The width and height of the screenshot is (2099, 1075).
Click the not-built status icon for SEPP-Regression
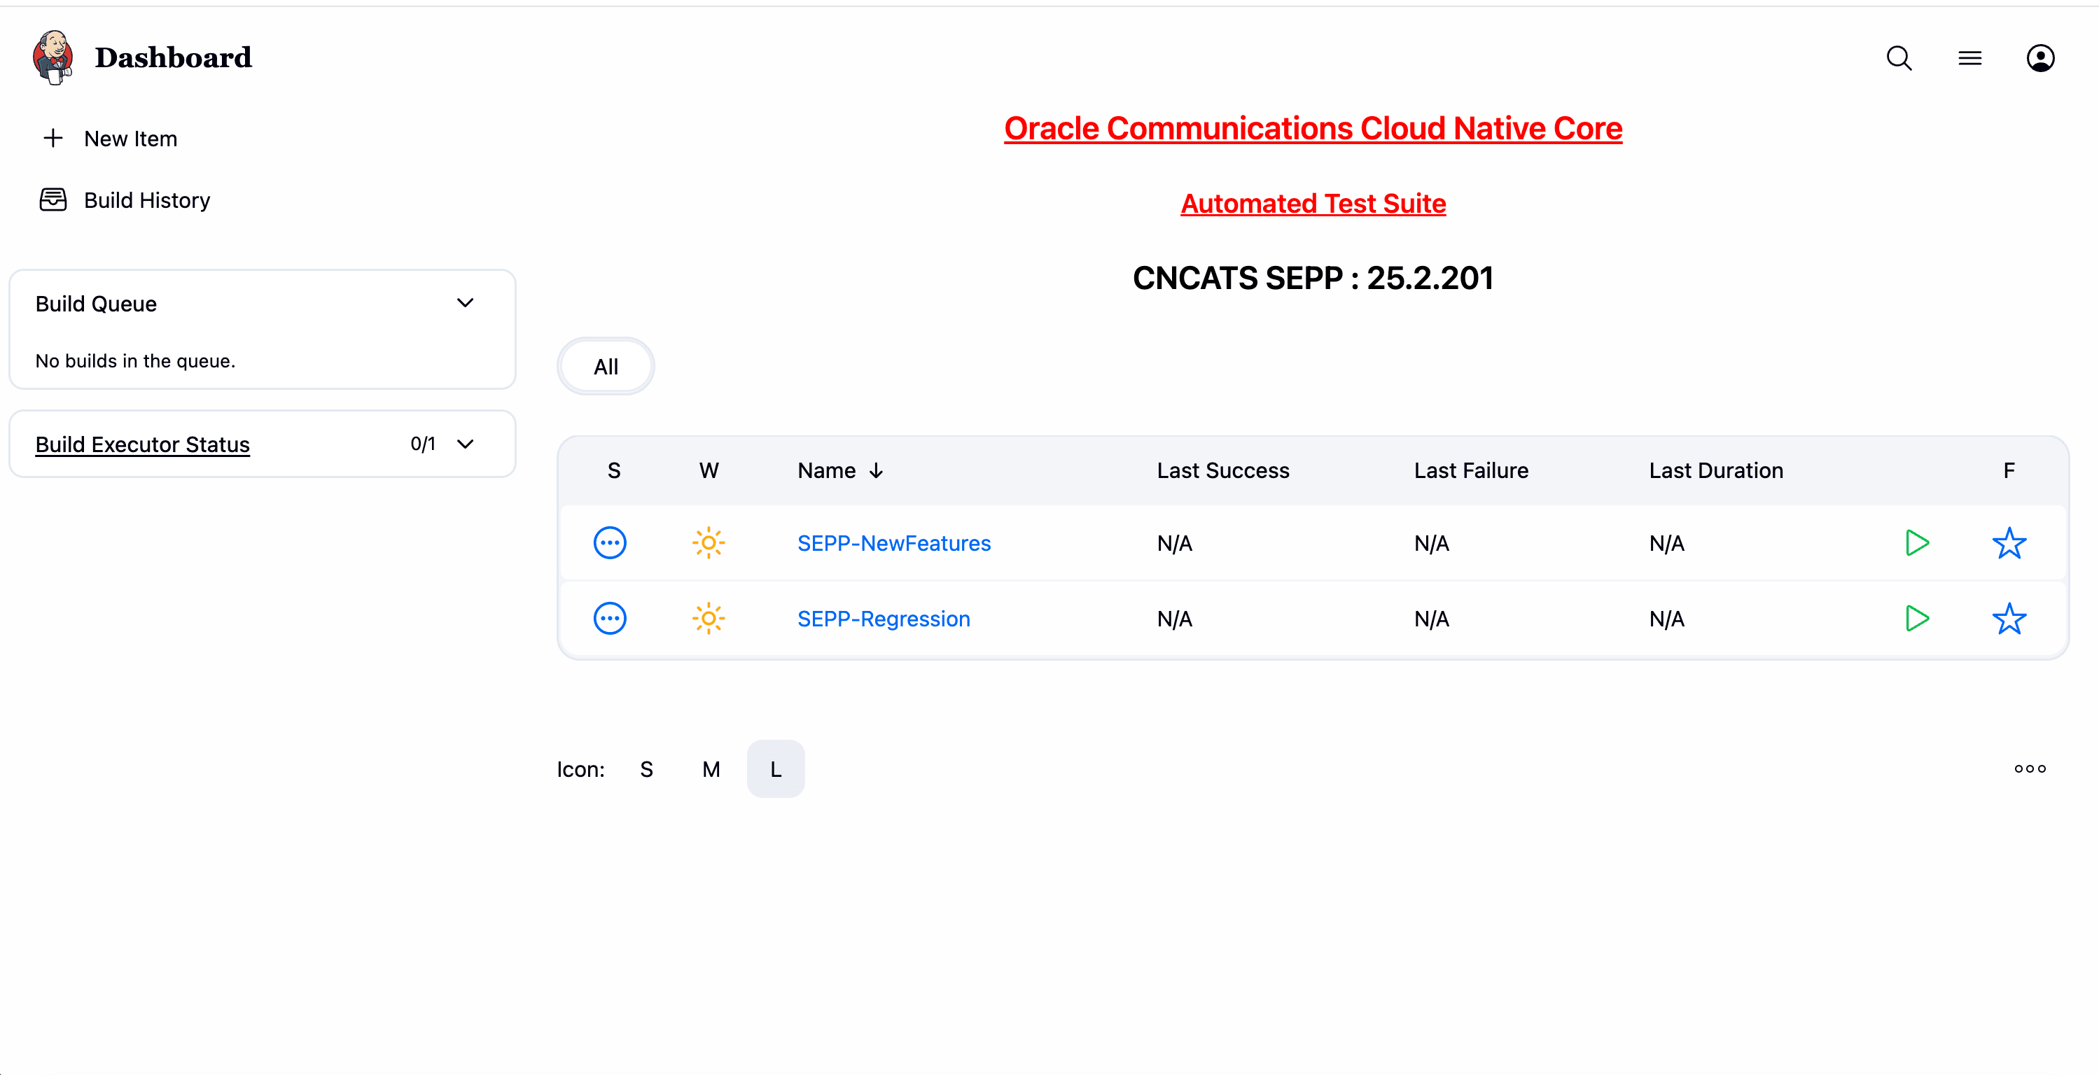[x=610, y=619]
